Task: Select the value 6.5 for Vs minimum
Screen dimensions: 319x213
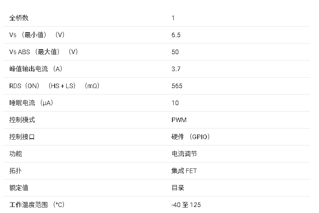Action: 176,35
